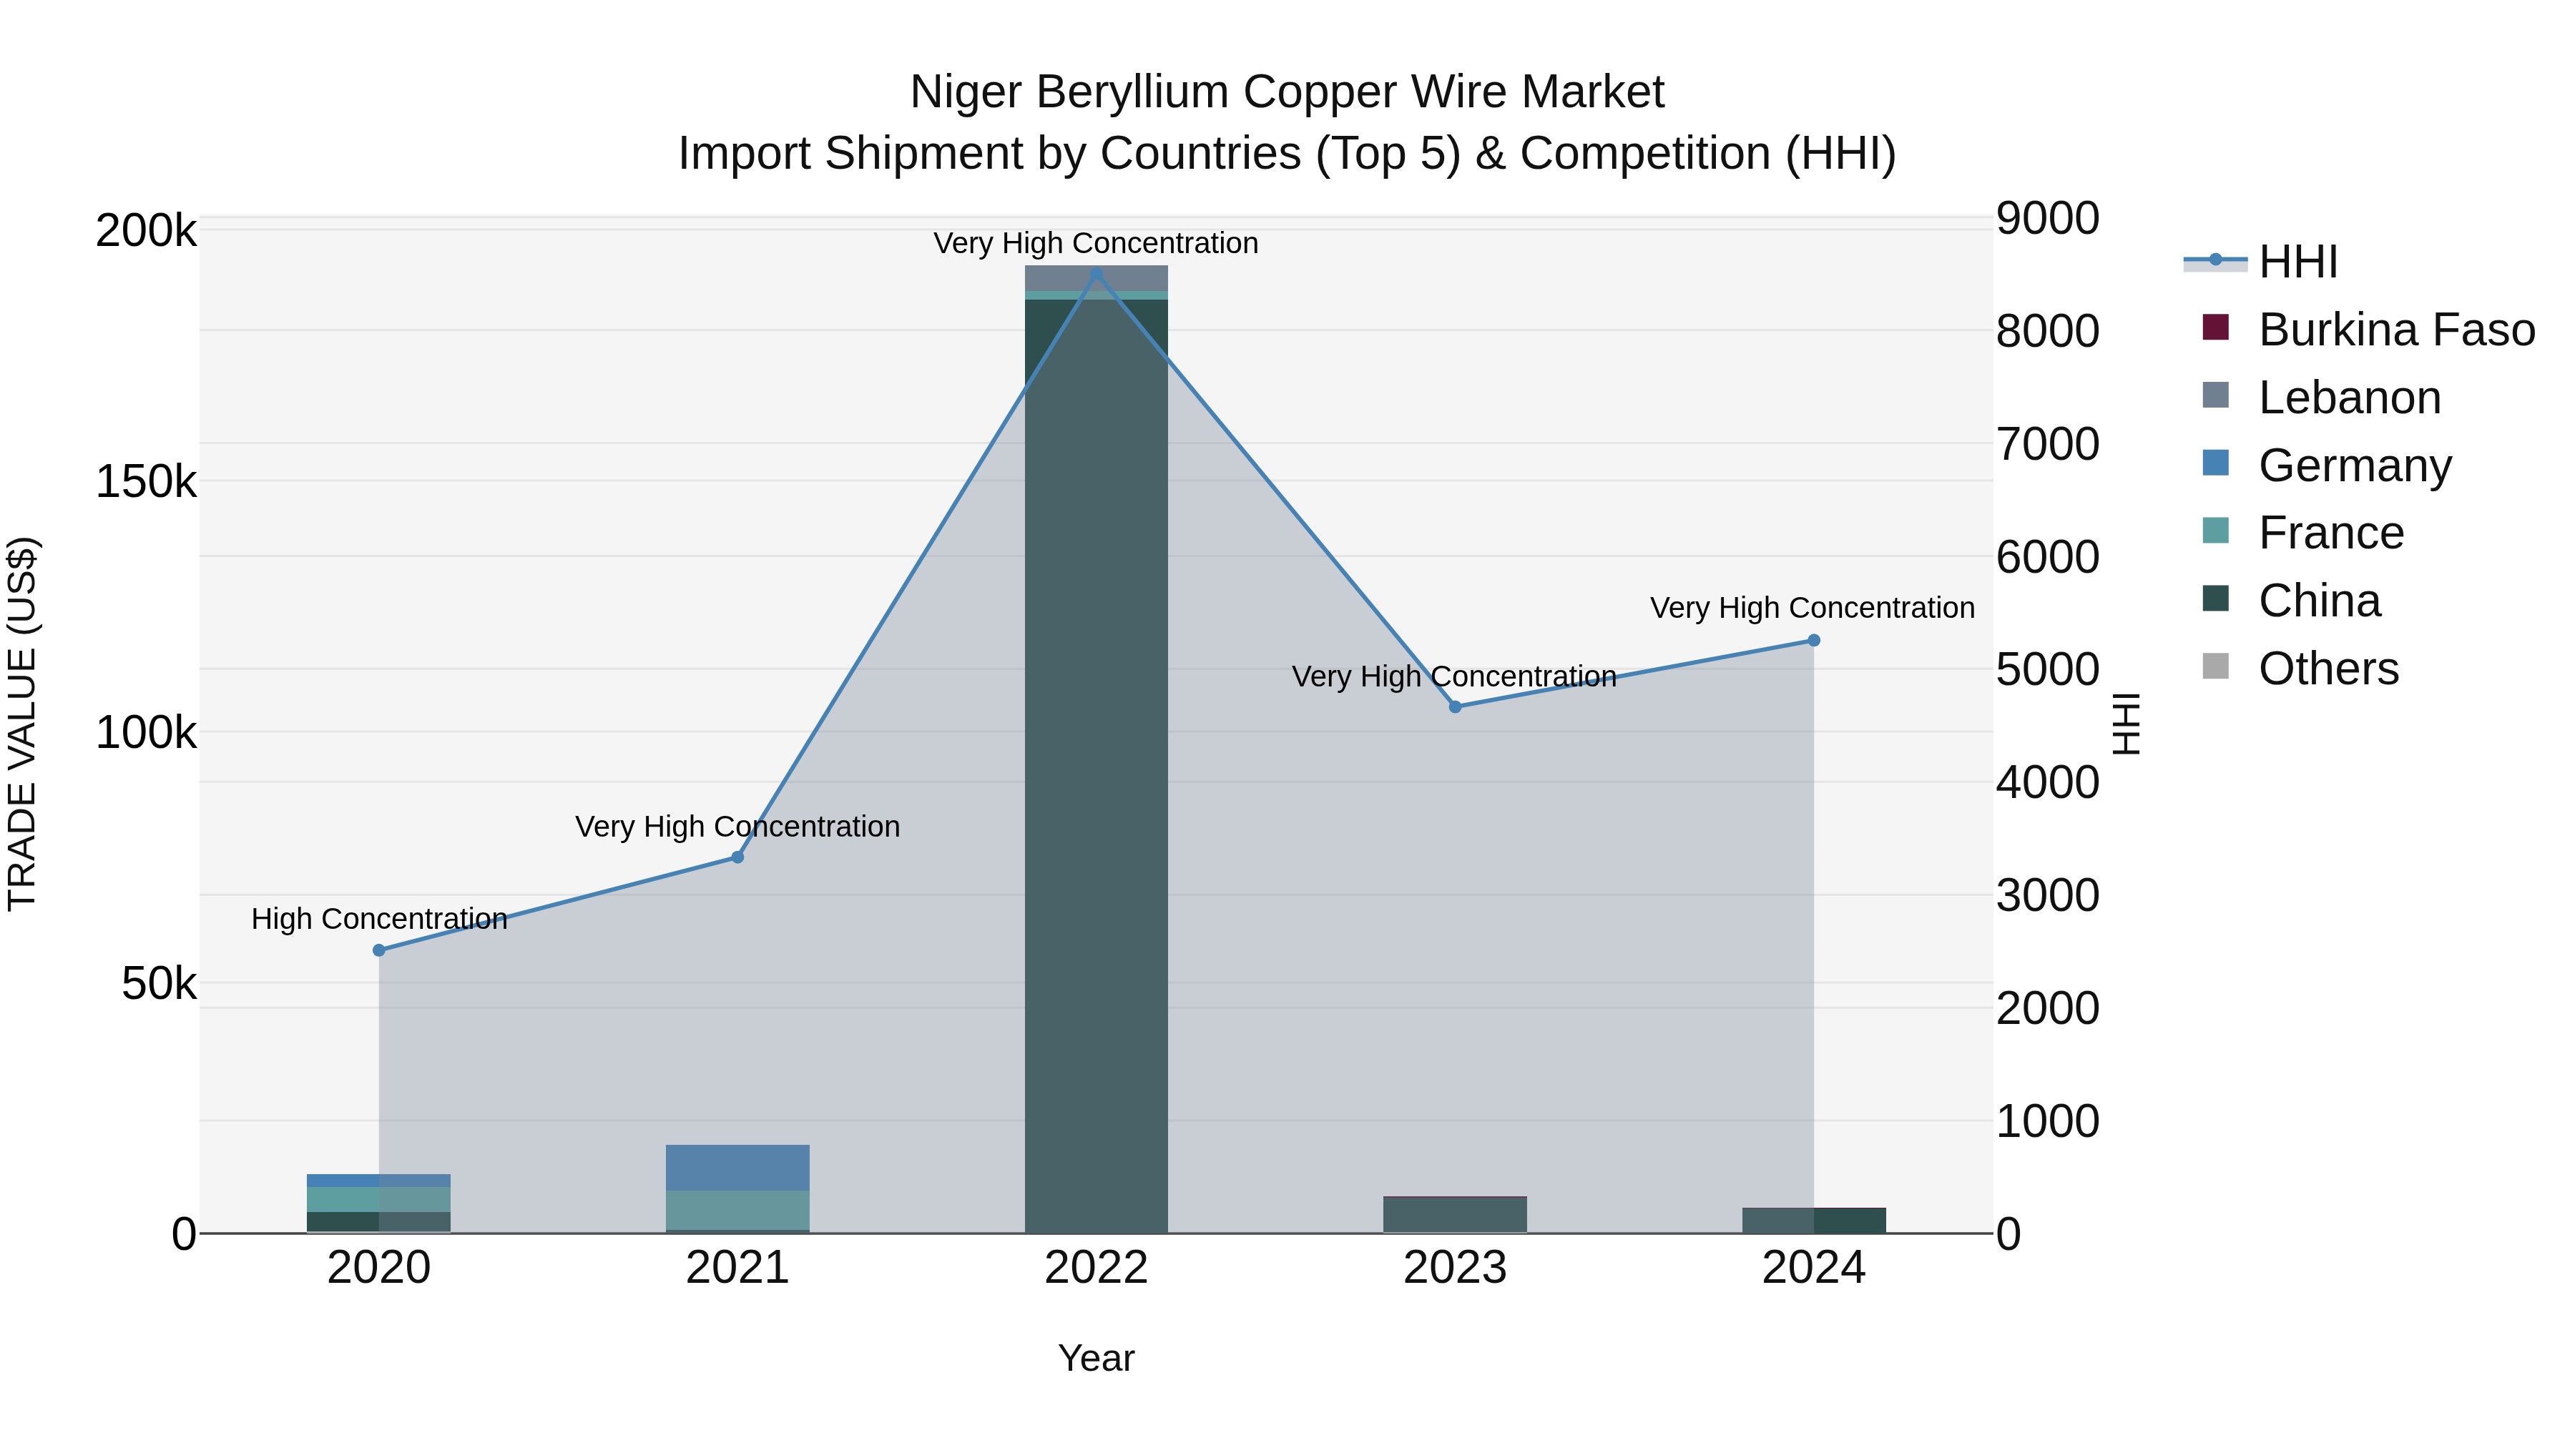
Task: Click the Germany segment of 2021 bar
Action: (737, 1167)
